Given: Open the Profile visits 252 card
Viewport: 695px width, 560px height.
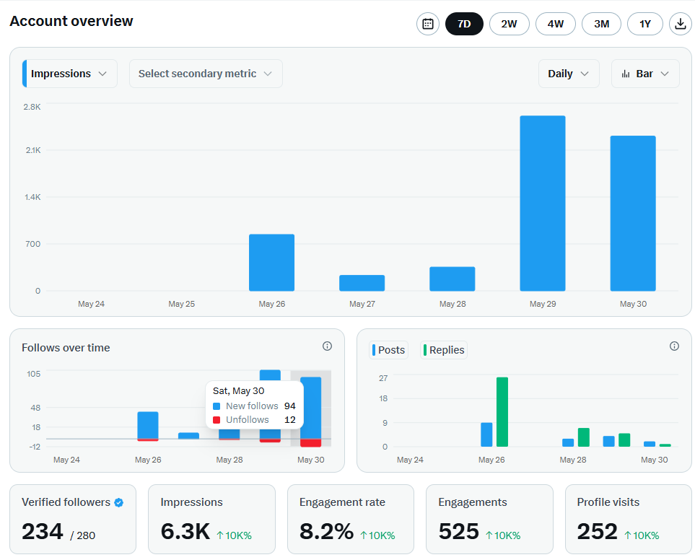Looking at the screenshot, I should (628, 520).
